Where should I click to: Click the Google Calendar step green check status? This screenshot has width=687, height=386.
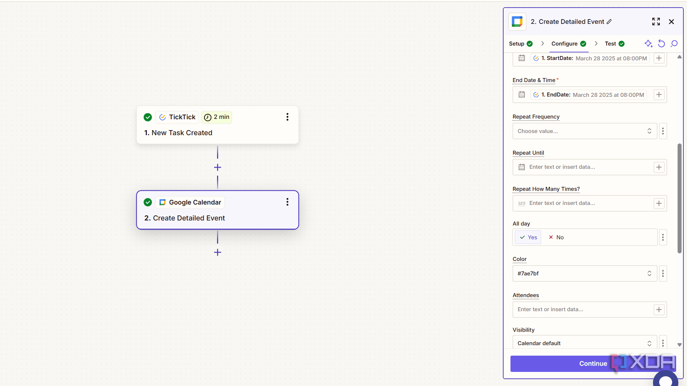[x=148, y=202]
